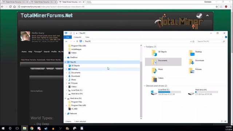Refresh the This PC address bar
Image resolution: width=233 pixels, height=131 pixels.
pos(193,41)
